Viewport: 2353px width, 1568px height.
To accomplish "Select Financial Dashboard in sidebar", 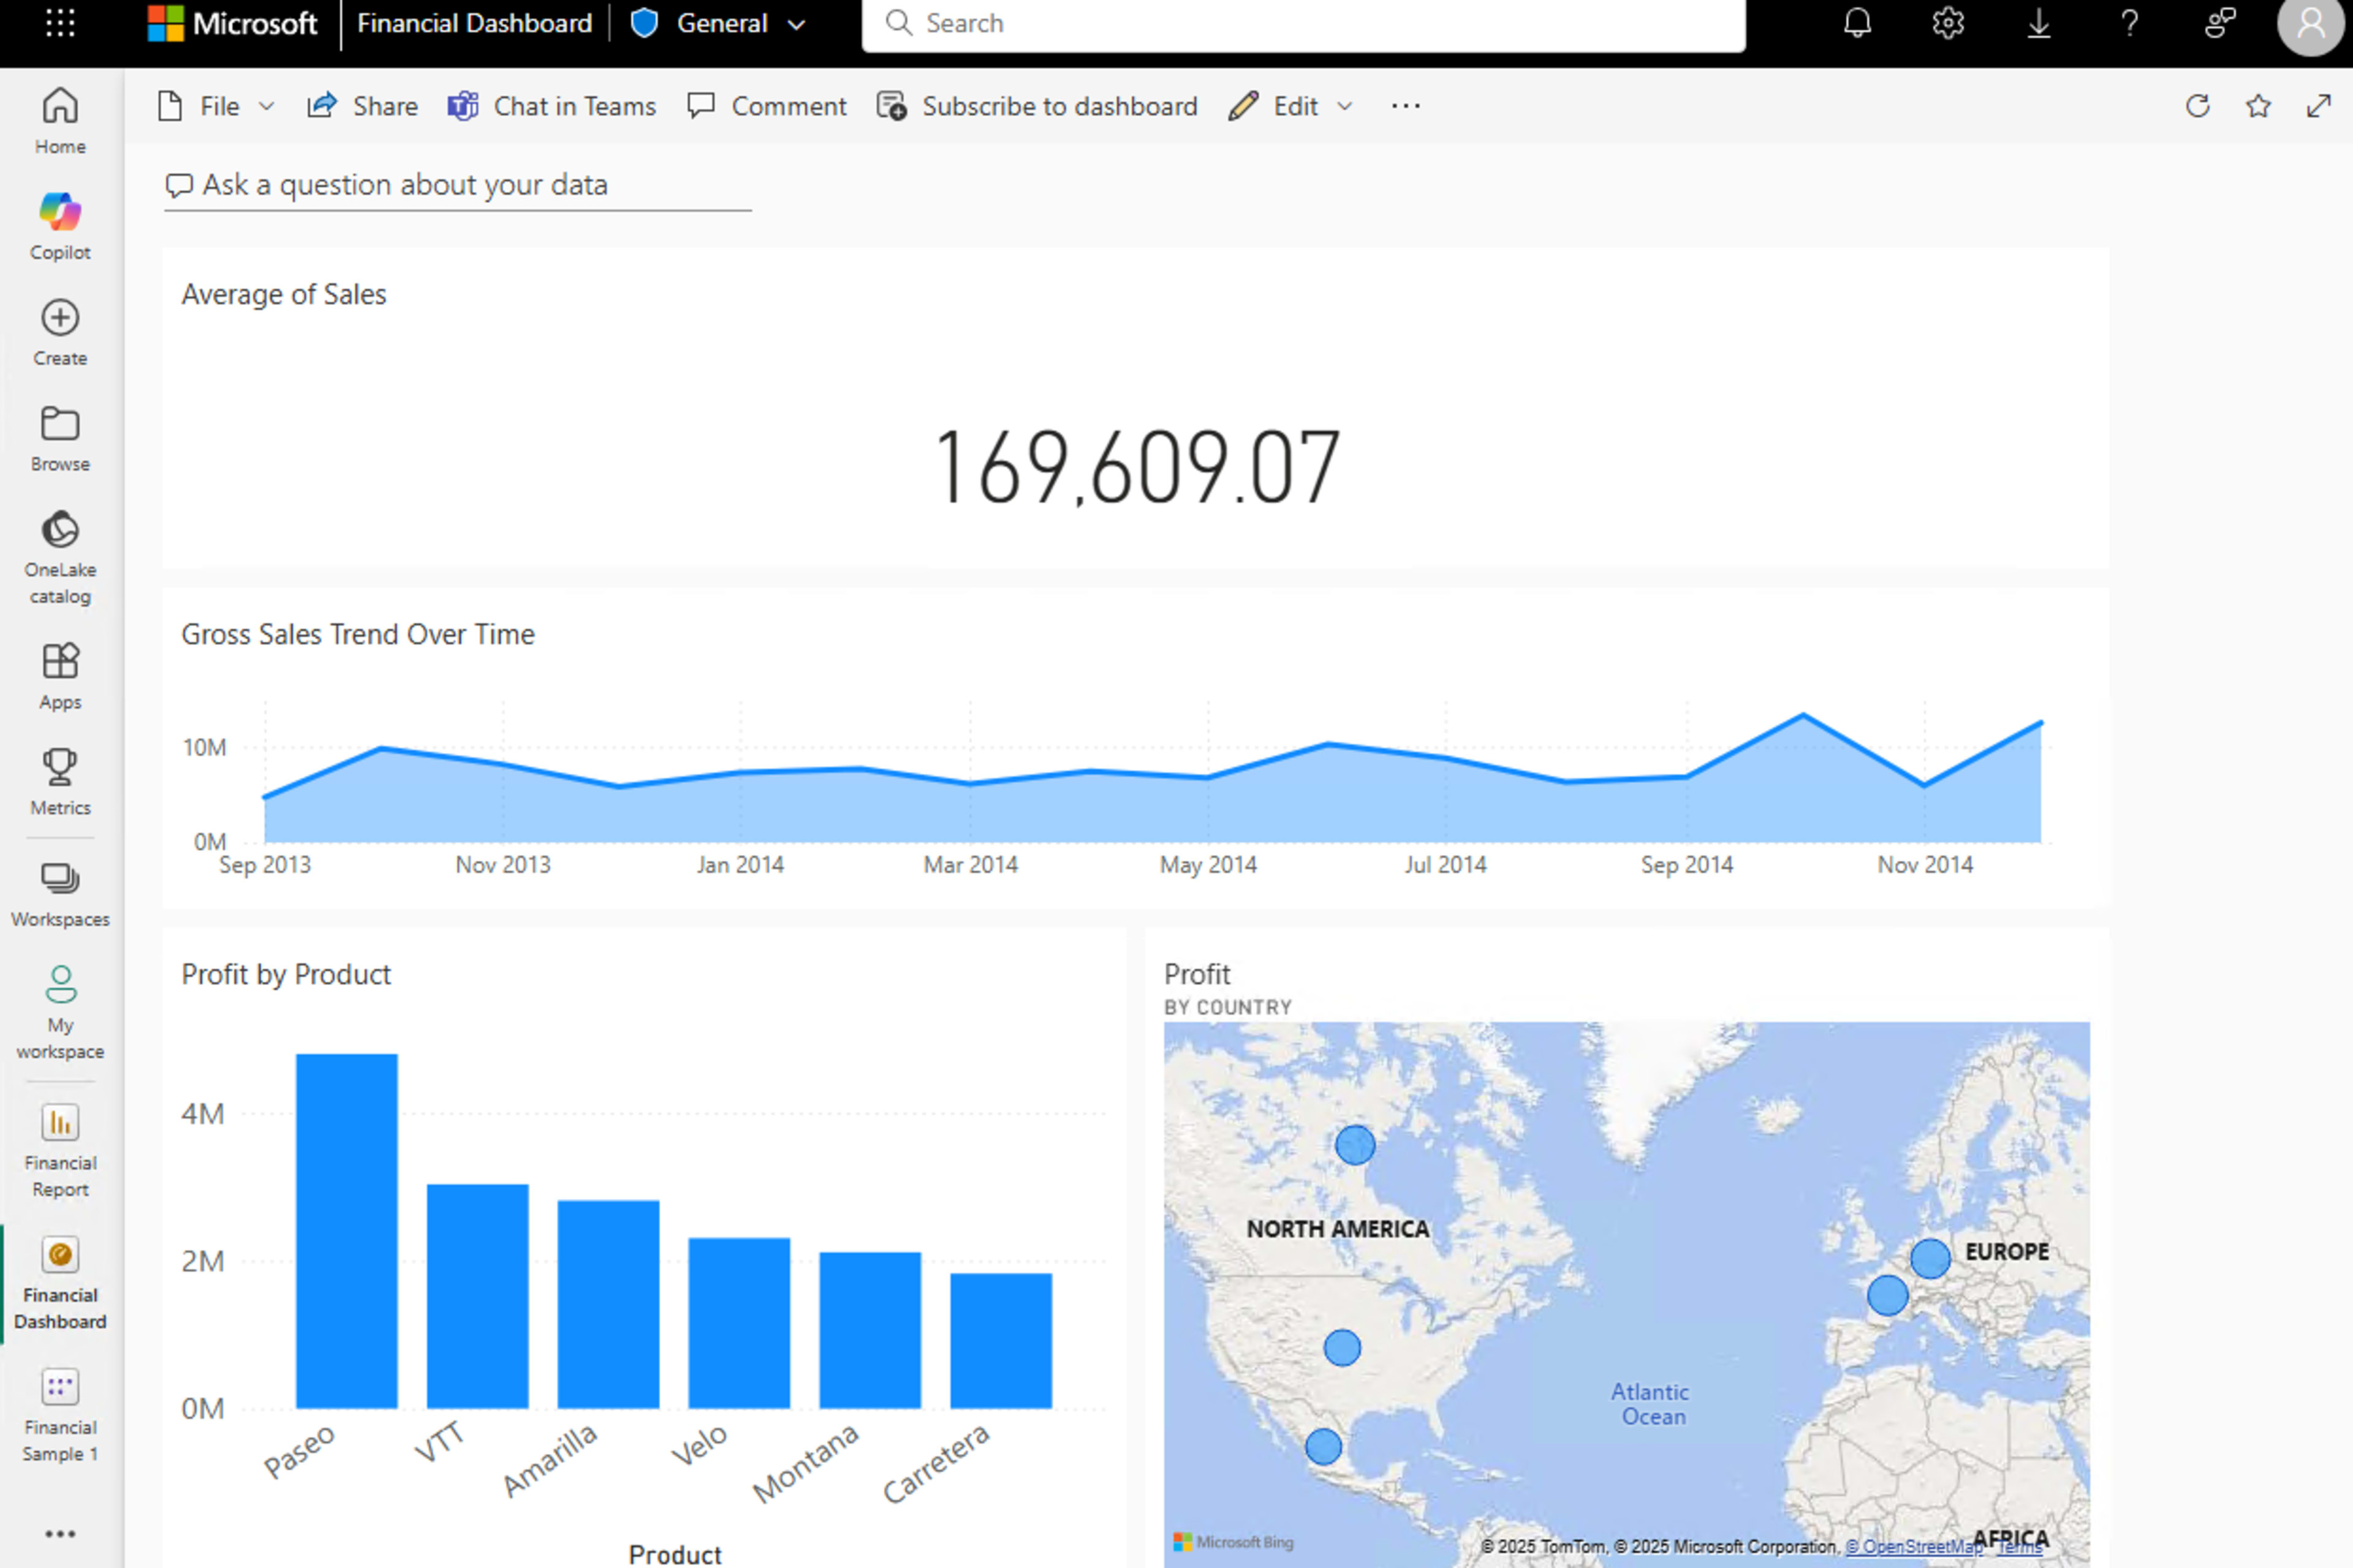I will pos(60,1282).
